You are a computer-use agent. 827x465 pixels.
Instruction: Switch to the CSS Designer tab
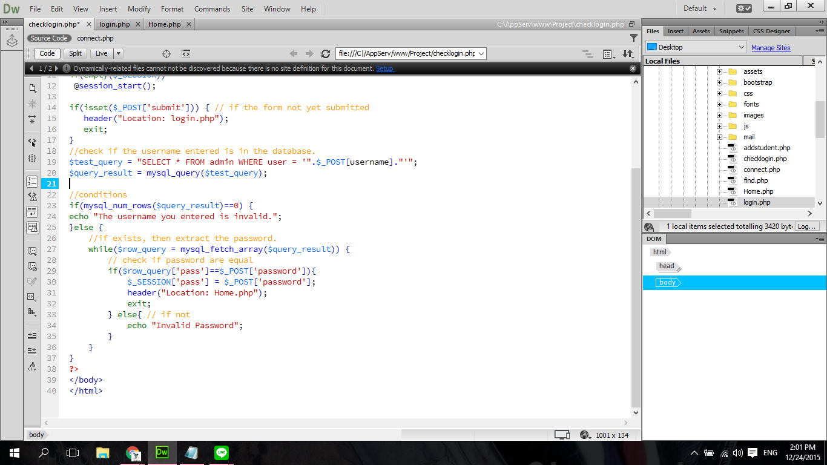[771, 31]
